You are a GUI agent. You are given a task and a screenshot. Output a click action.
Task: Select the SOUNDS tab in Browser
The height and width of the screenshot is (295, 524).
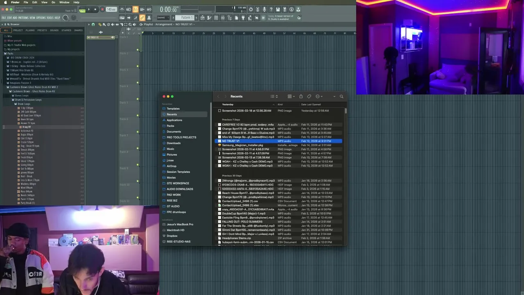point(54,30)
